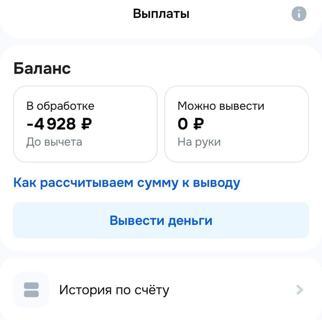
Task: Click the Баланс section heading
Action: tap(42, 68)
